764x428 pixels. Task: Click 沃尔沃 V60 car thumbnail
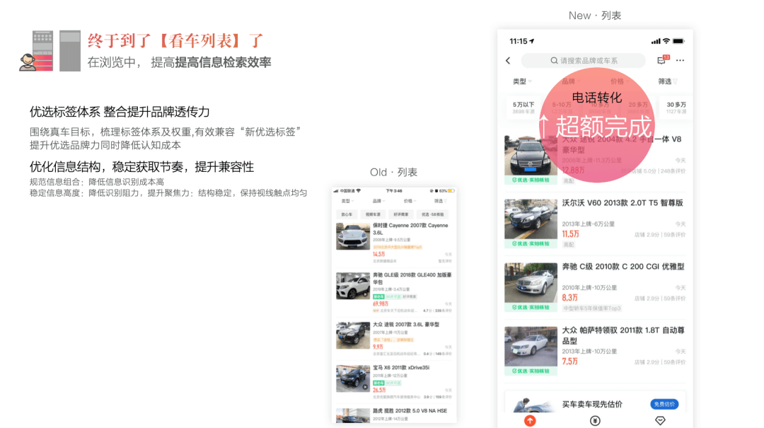click(531, 219)
